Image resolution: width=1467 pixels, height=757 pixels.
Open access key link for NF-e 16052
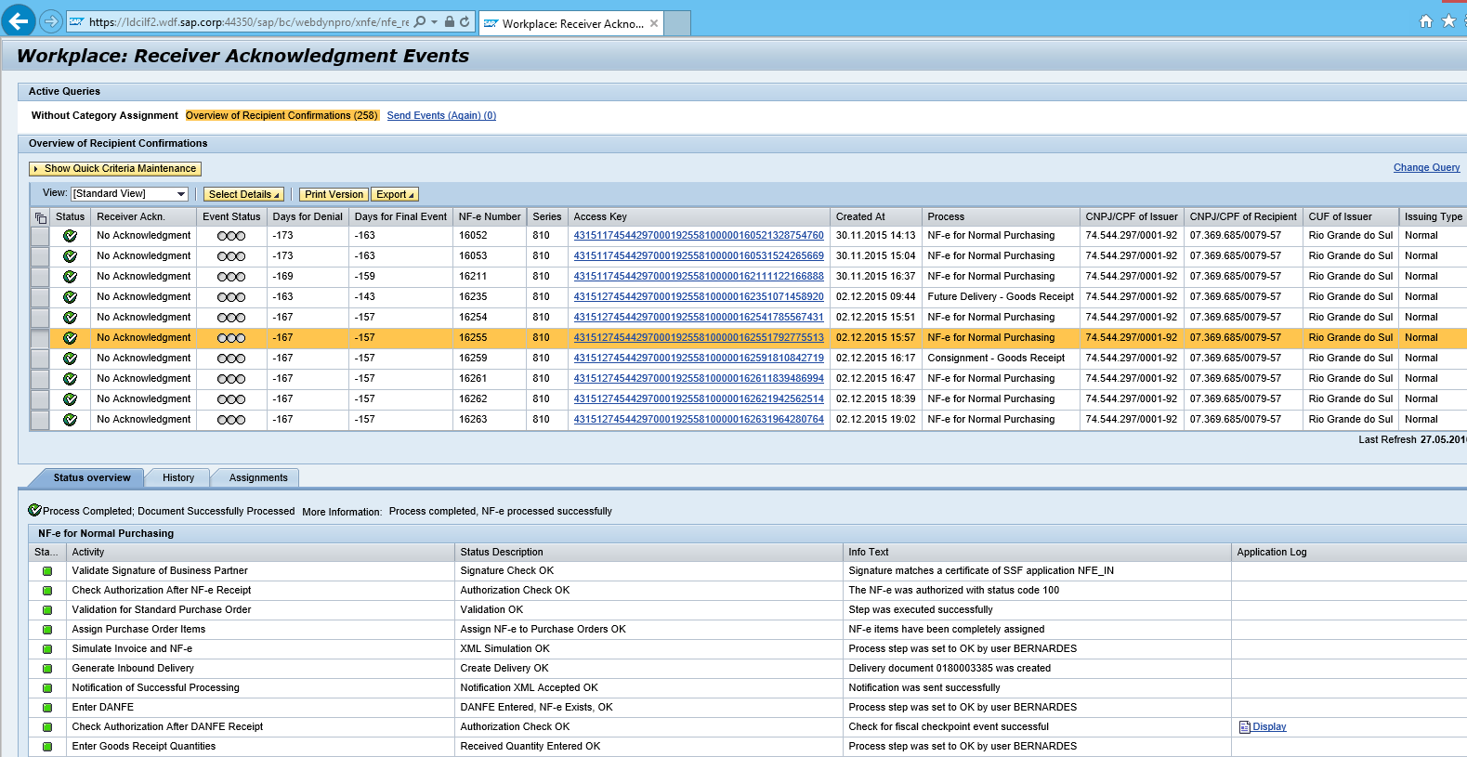point(699,236)
